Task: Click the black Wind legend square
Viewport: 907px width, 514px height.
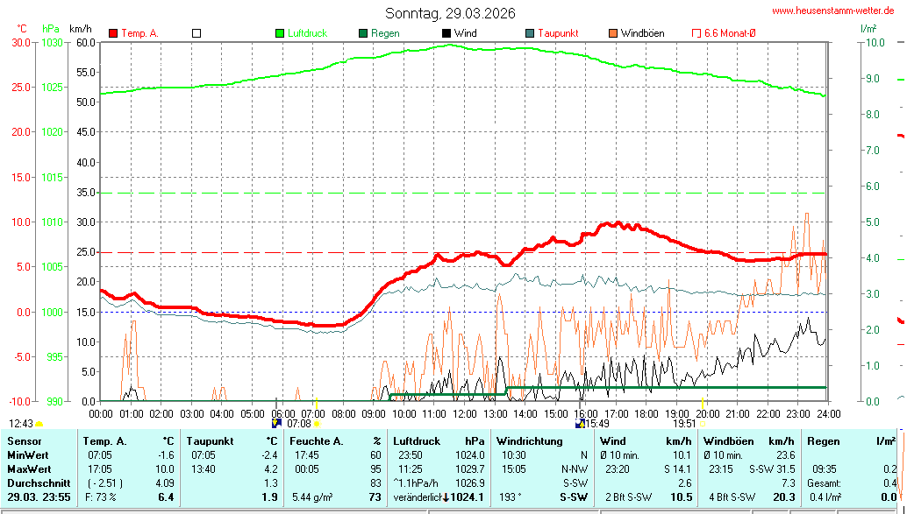Action: pyautogui.click(x=446, y=33)
